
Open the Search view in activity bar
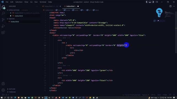pos(3,13)
